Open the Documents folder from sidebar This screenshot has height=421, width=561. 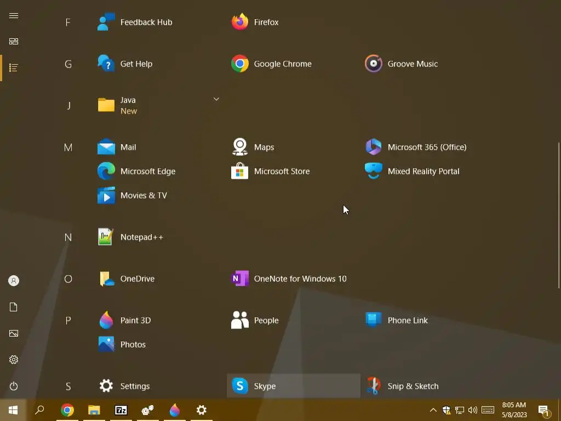click(14, 307)
